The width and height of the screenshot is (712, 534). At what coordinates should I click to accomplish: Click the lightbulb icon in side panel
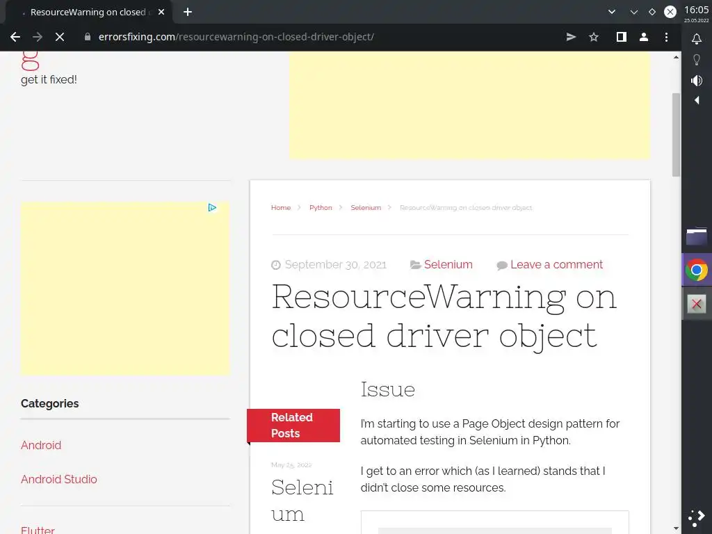click(x=697, y=60)
